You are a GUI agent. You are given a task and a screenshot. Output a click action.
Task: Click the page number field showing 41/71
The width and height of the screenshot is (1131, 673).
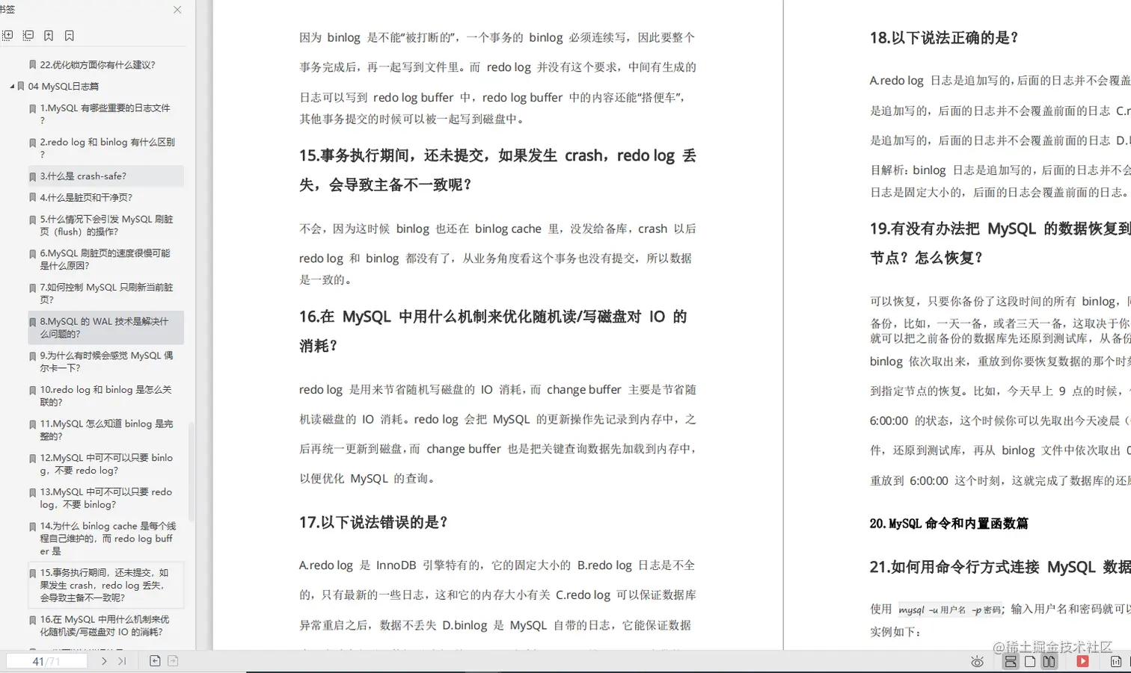coord(46,661)
